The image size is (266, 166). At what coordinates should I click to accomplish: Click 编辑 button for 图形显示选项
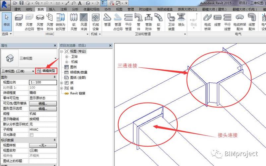(x=43, y=109)
